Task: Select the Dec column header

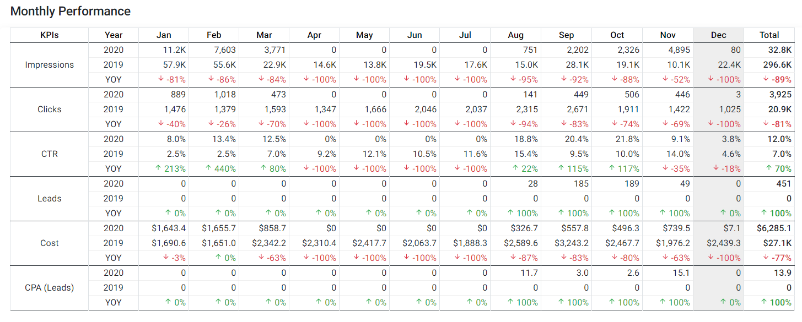Action: [718, 35]
